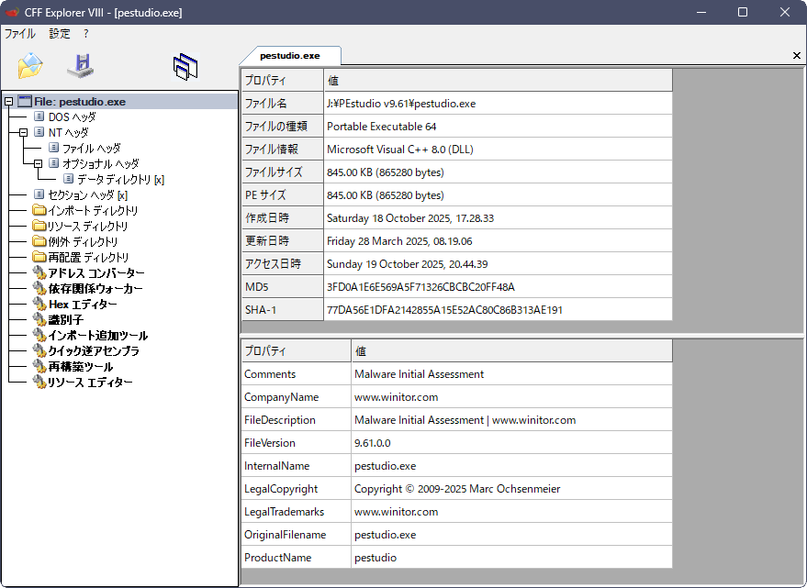Image resolution: width=807 pixels, height=588 pixels.
Task: Maximize the CFF Explorer window
Action: pyautogui.click(x=743, y=12)
